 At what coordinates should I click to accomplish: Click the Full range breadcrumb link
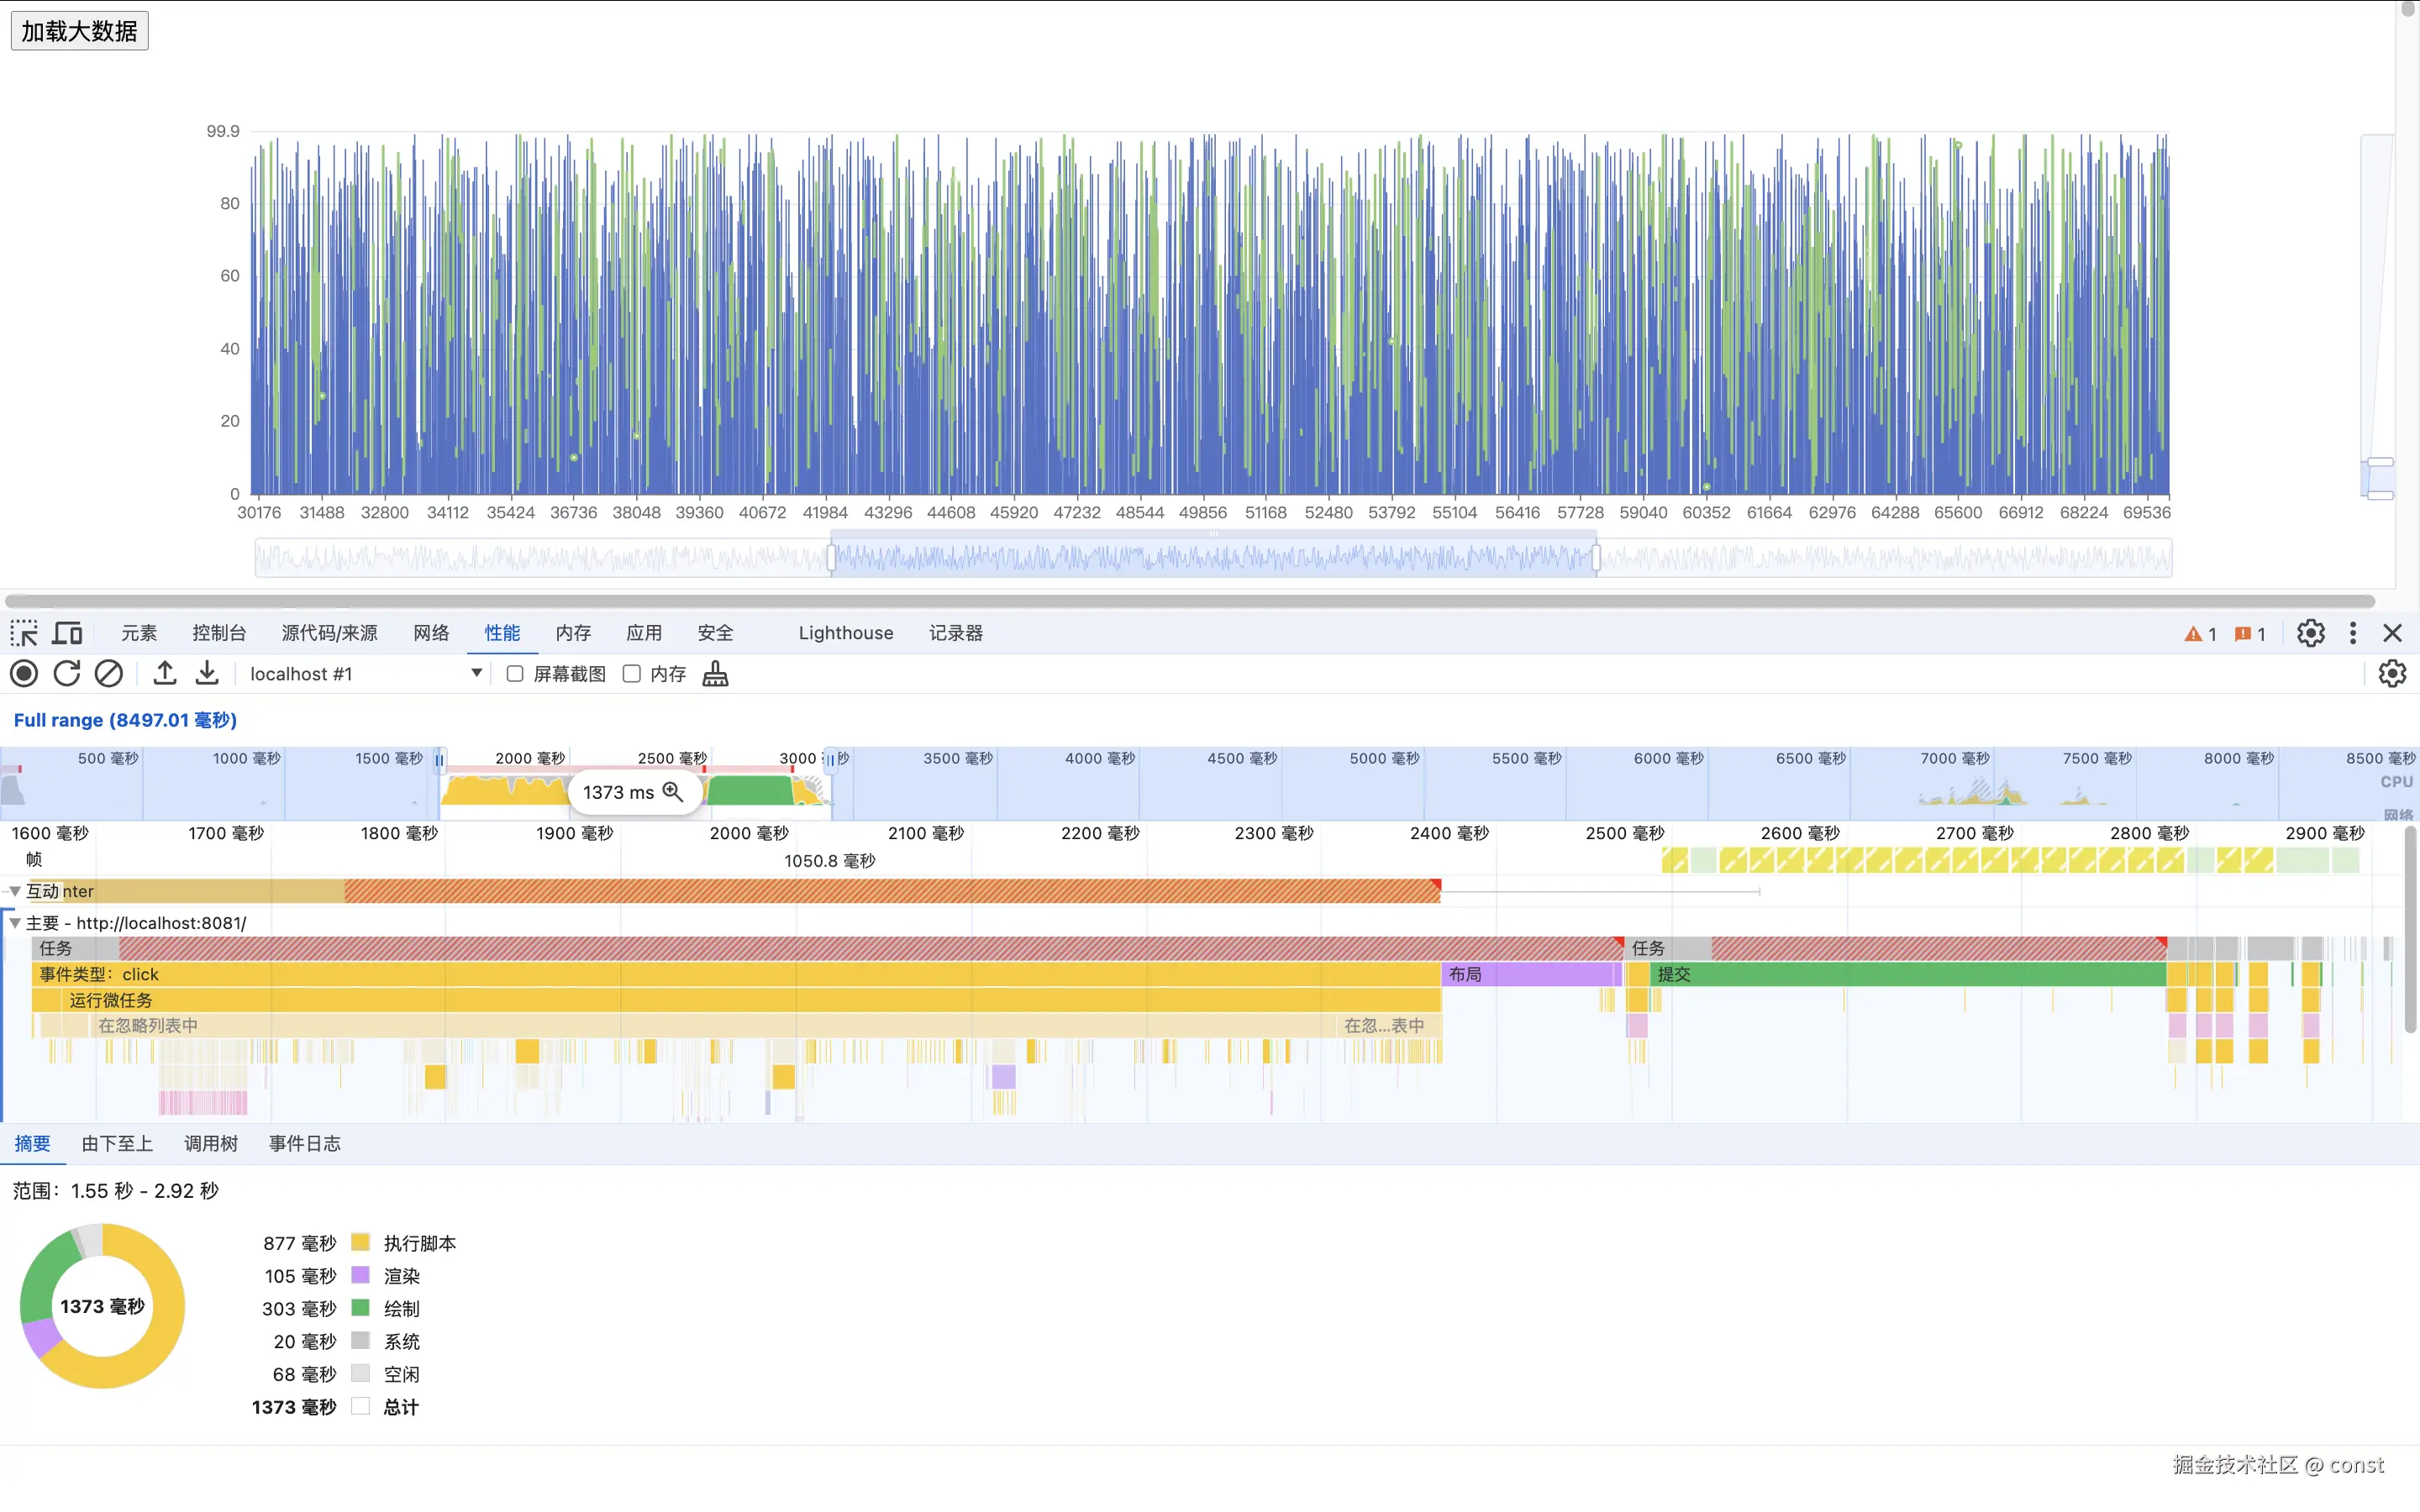pyautogui.click(x=125, y=720)
